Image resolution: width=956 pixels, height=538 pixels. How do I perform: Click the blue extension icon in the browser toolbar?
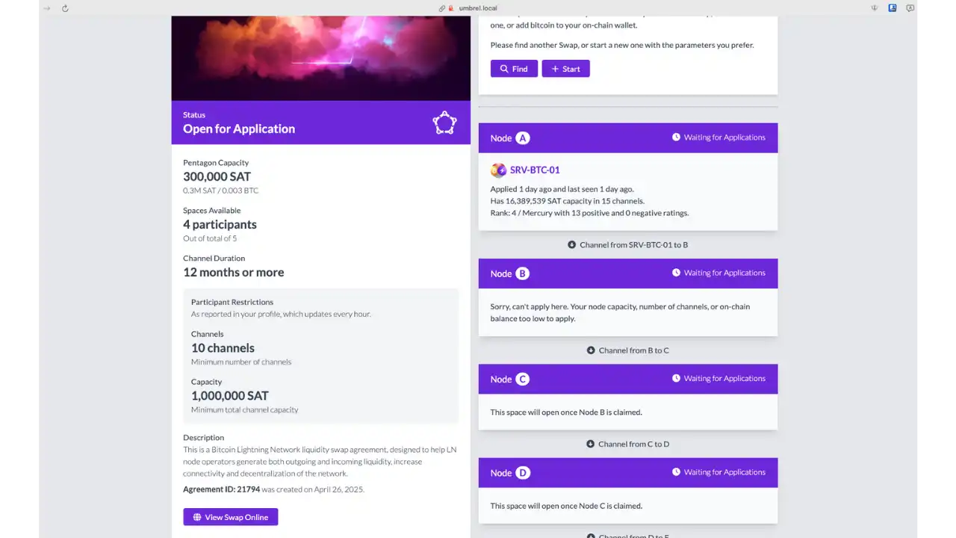[892, 8]
